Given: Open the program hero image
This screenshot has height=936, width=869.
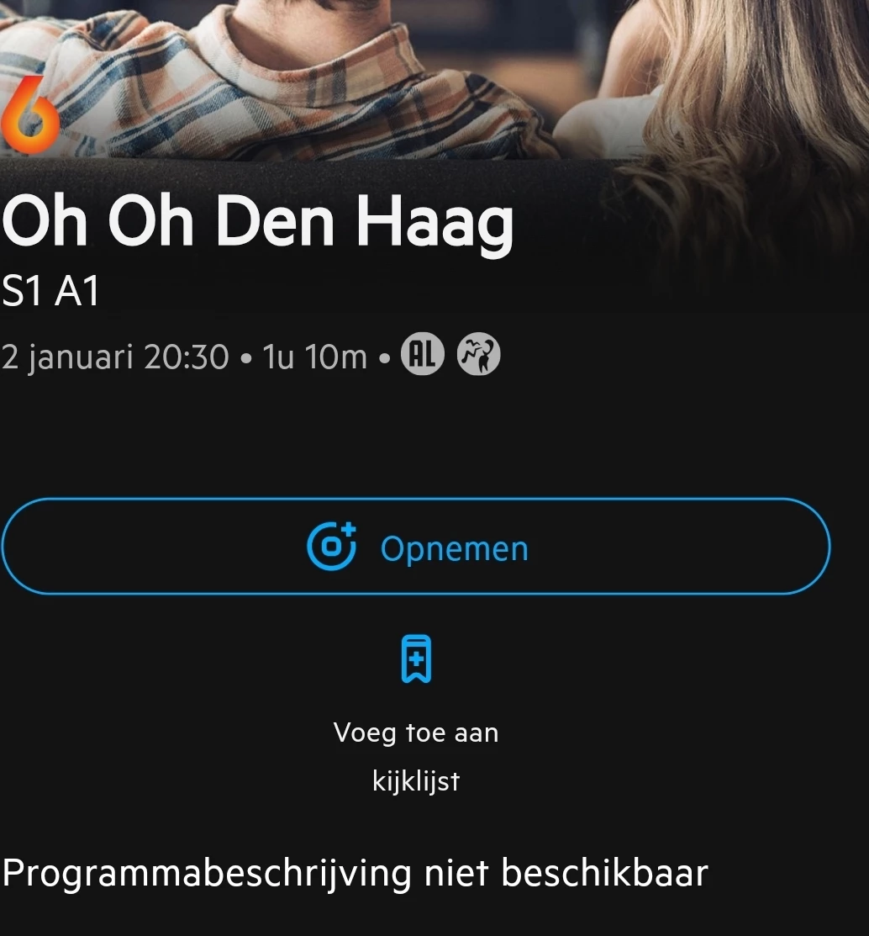Looking at the screenshot, I should (x=434, y=81).
